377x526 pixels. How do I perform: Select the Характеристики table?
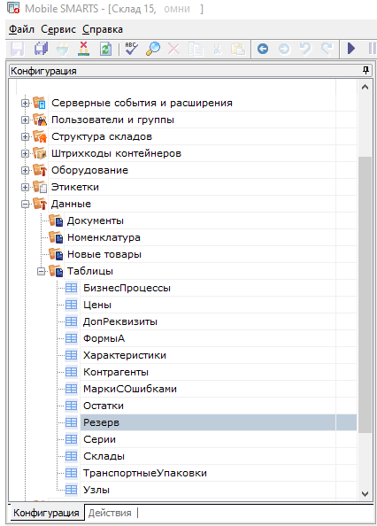[x=125, y=355]
